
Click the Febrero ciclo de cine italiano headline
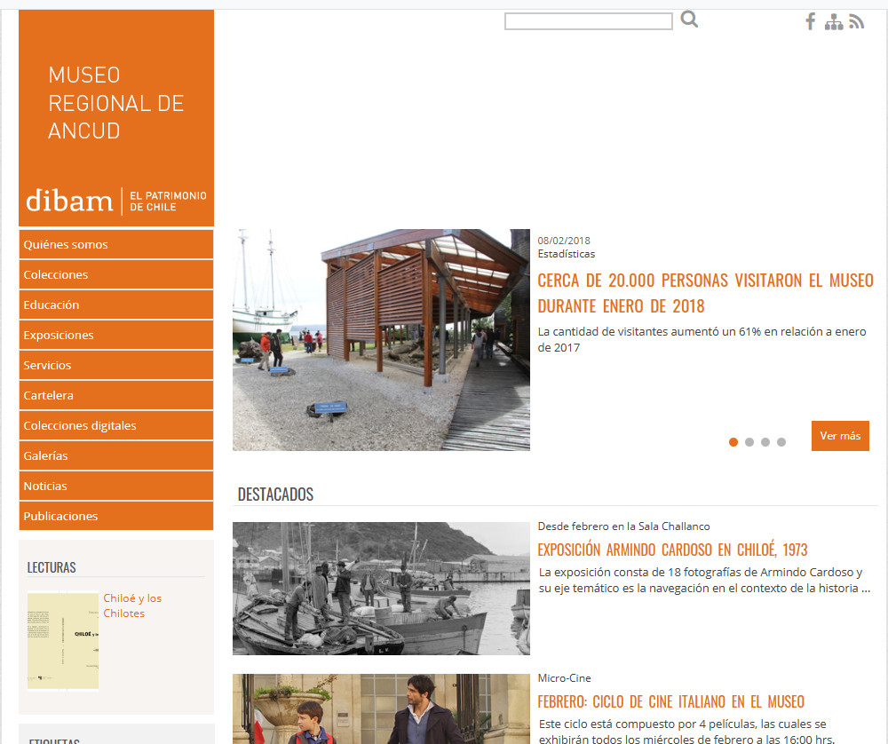(670, 702)
